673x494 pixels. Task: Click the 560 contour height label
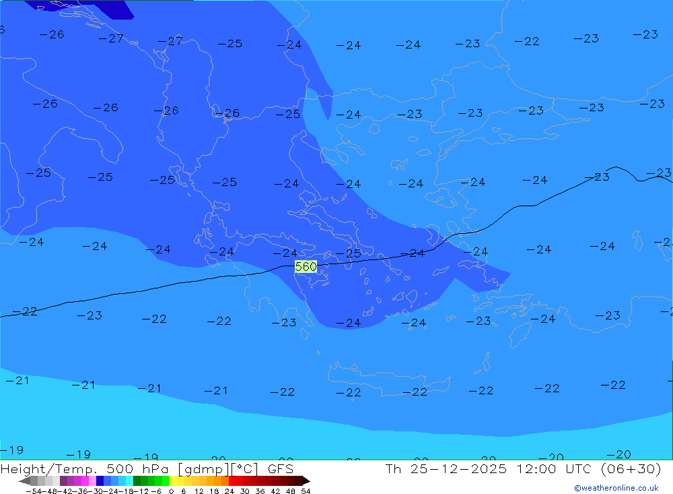306,267
